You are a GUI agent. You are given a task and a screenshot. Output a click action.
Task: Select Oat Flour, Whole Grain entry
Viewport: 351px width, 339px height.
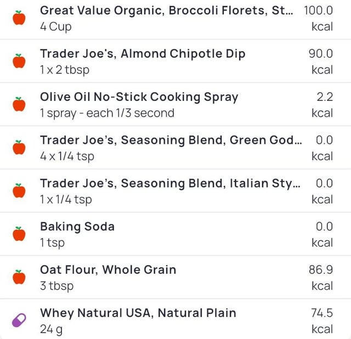[x=108, y=270]
